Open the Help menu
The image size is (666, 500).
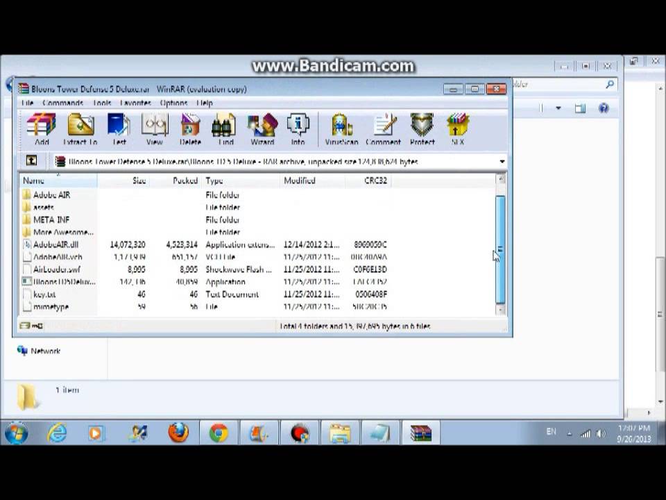coord(204,103)
